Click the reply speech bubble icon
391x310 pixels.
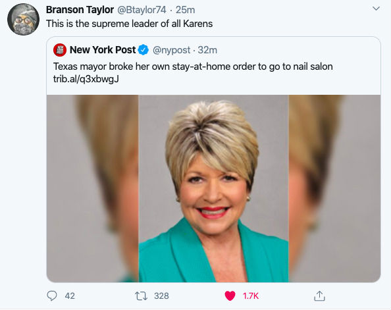[x=52, y=296]
